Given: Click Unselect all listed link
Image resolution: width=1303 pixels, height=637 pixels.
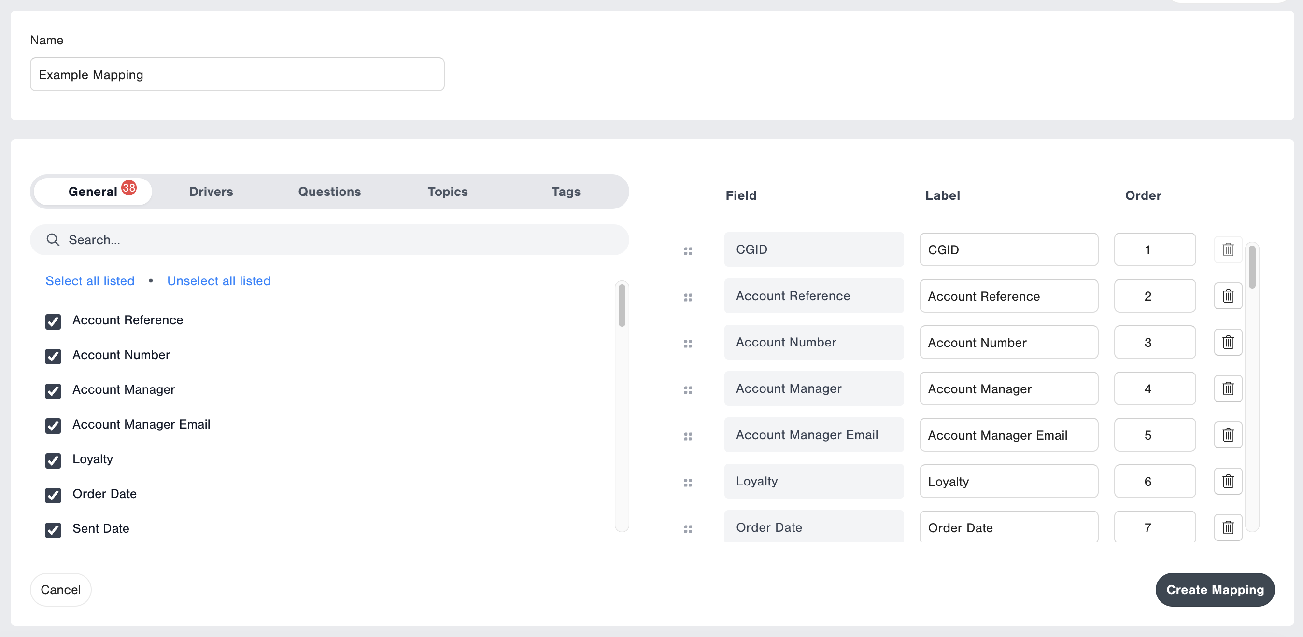Looking at the screenshot, I should [218, 281].
